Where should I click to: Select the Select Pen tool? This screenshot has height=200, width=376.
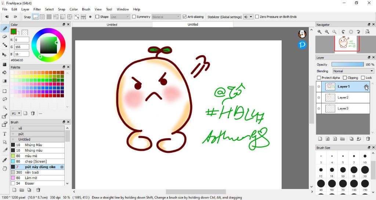pos(4,116)
